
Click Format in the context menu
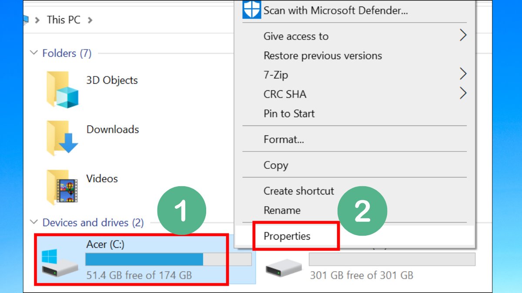click(283, 139)
